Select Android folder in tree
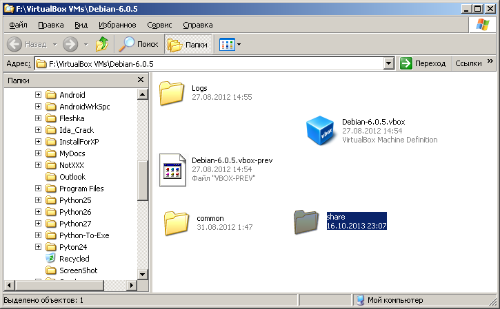 click(72, 95)
